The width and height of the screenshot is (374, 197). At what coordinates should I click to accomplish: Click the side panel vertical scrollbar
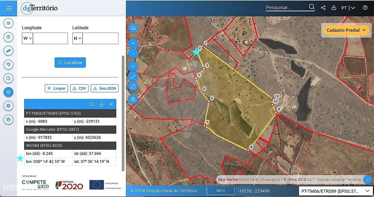tap(123, 113)
